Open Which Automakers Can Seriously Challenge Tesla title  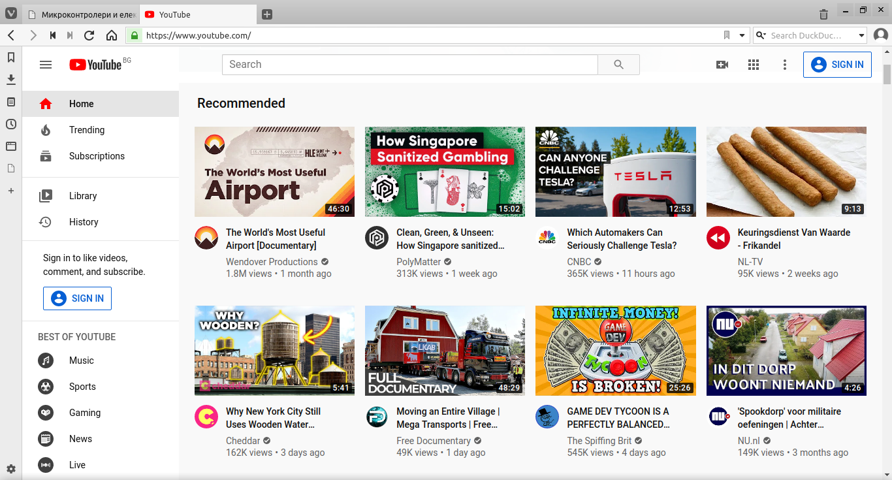click(x=622, y=239)
